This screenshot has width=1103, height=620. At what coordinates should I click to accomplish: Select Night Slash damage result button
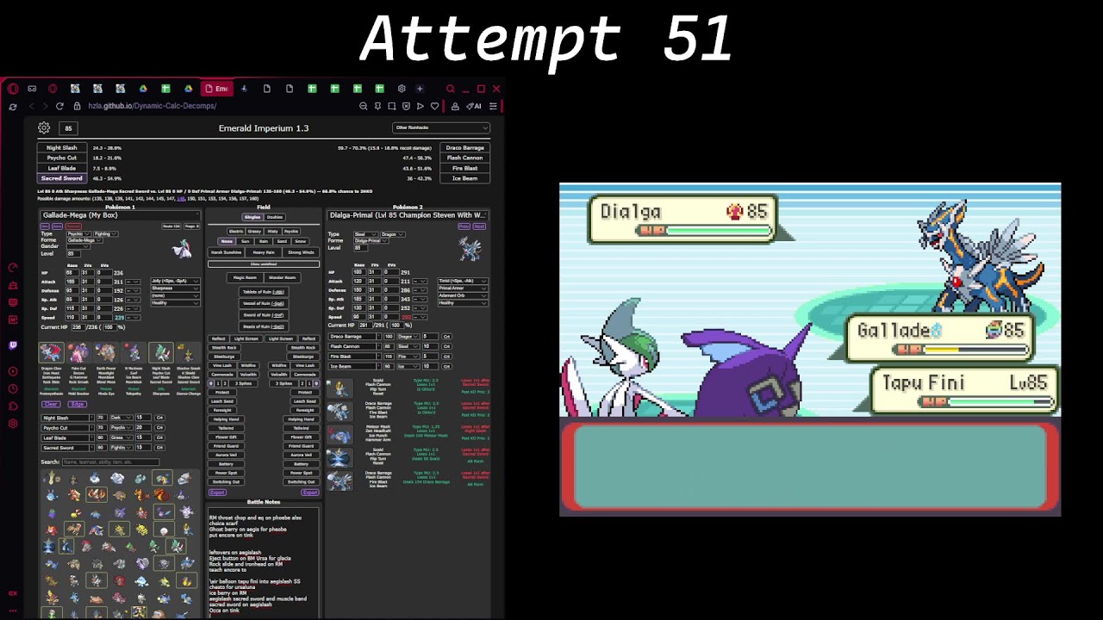62,148
